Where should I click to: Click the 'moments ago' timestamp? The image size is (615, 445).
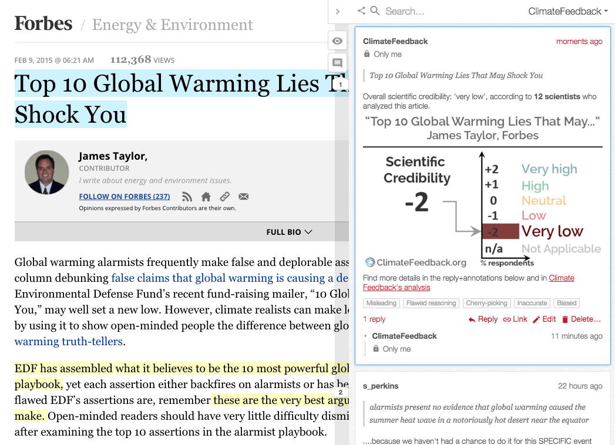coord(579,41)
